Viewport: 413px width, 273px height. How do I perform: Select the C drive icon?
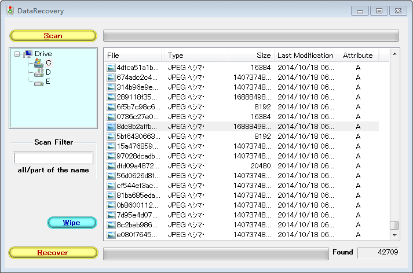click(x=39, y=63)
